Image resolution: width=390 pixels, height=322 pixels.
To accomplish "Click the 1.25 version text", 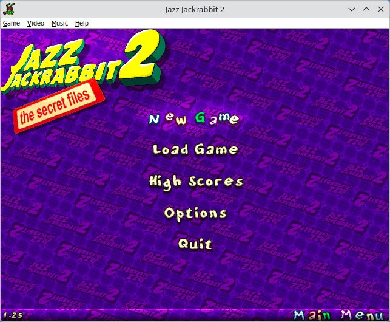I will [x=13, y=315].
